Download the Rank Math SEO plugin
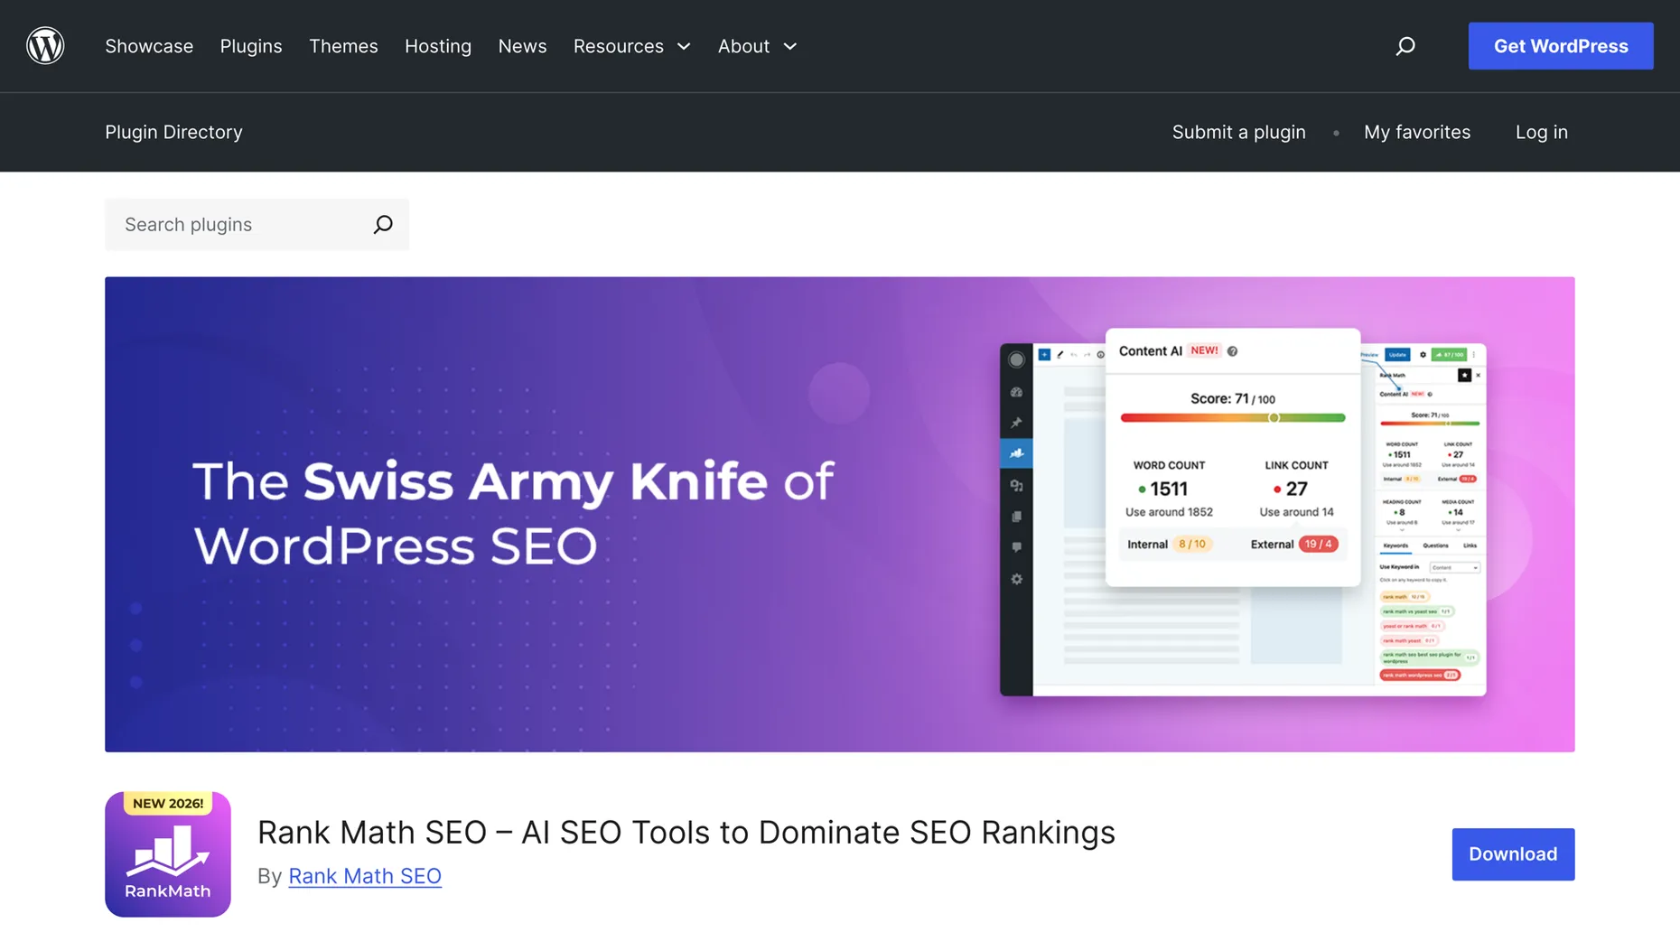 click(x=1513, y=854)
